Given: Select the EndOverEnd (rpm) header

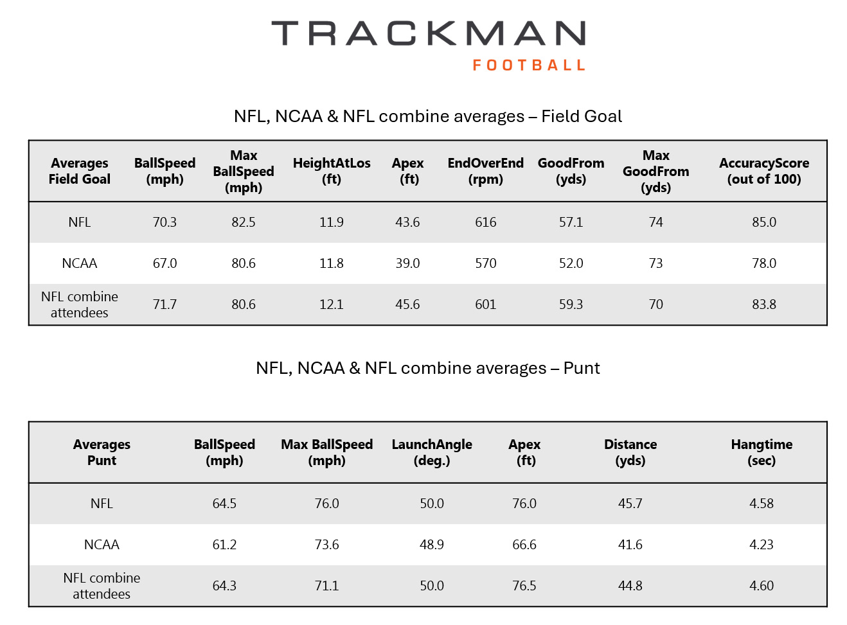Looking at the screenshot, I should (x=486, y=172).
